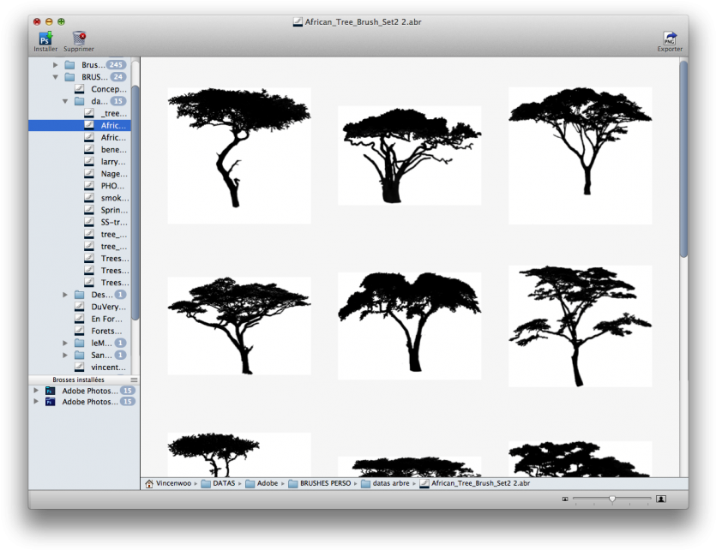Open datas arbre folder in path bar
Viewport: 716px width, 550px height.
pos(386,483)
